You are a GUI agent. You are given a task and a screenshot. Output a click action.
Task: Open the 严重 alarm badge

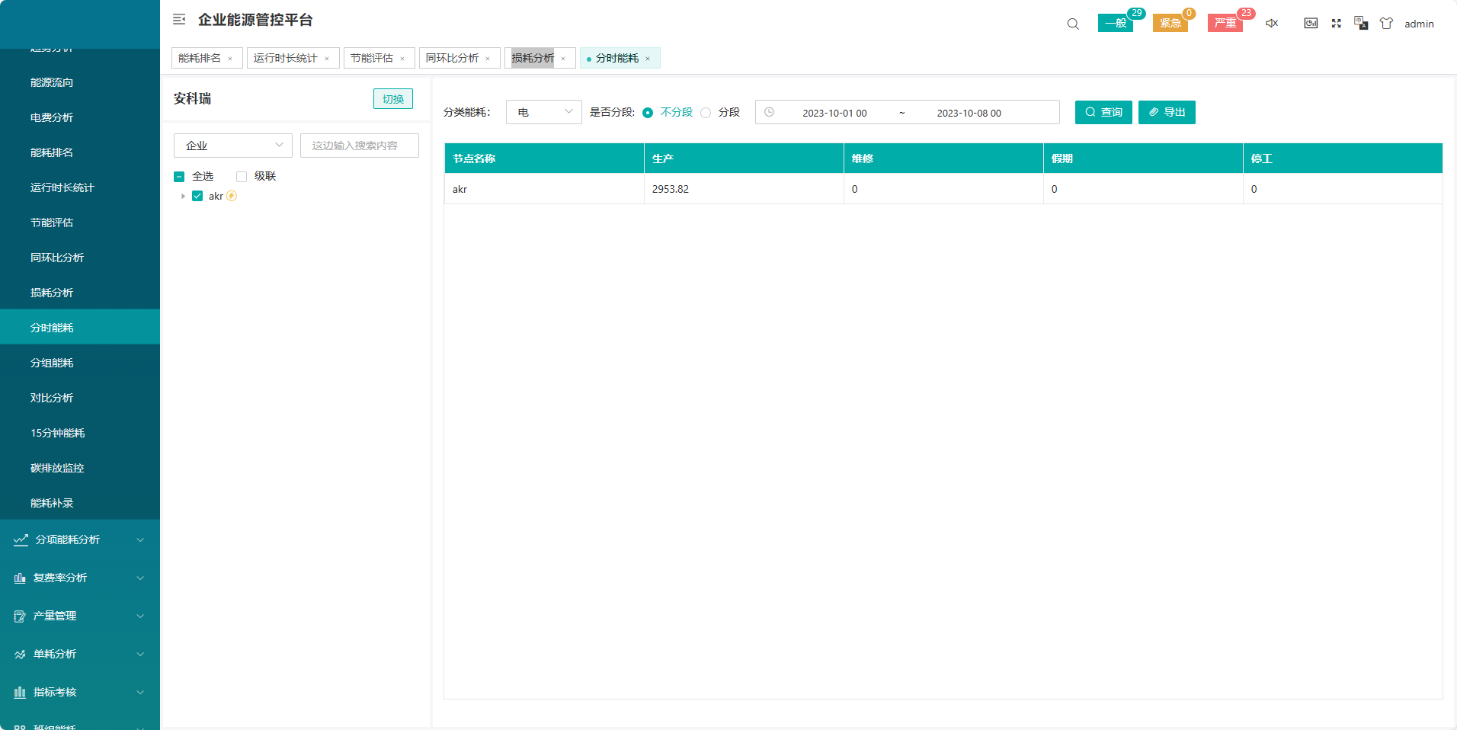(1225, 24)
